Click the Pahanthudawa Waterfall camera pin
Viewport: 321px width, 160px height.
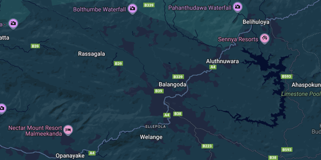(x=237, y=7)
